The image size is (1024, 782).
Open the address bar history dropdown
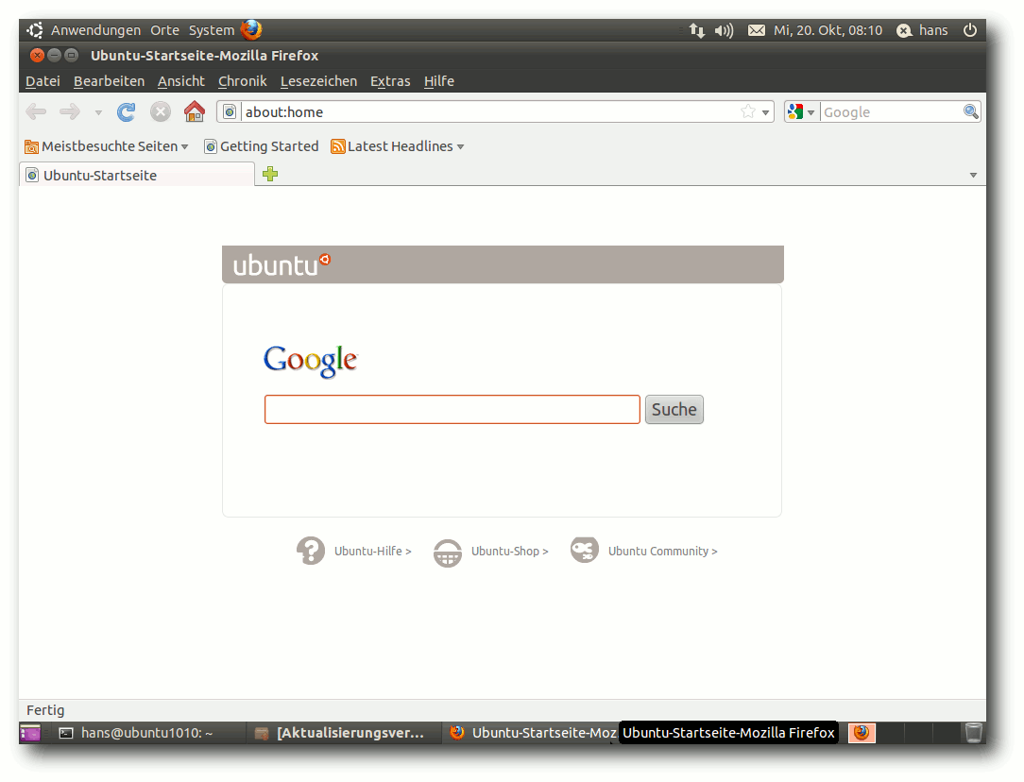point(765,112)
